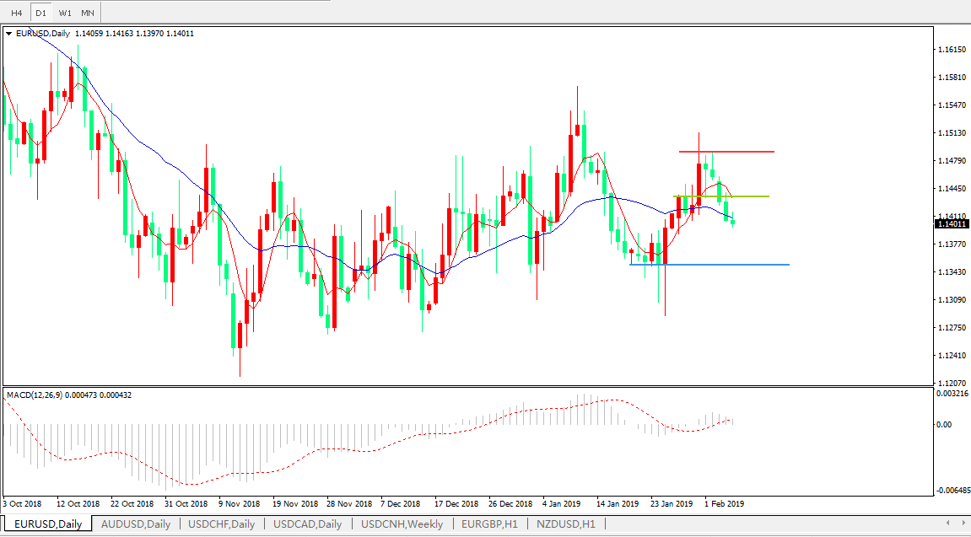This screenshot has height=537, width=971.
Task: Select the EURUSD,Daily chart tab
Action: [46, 524]
